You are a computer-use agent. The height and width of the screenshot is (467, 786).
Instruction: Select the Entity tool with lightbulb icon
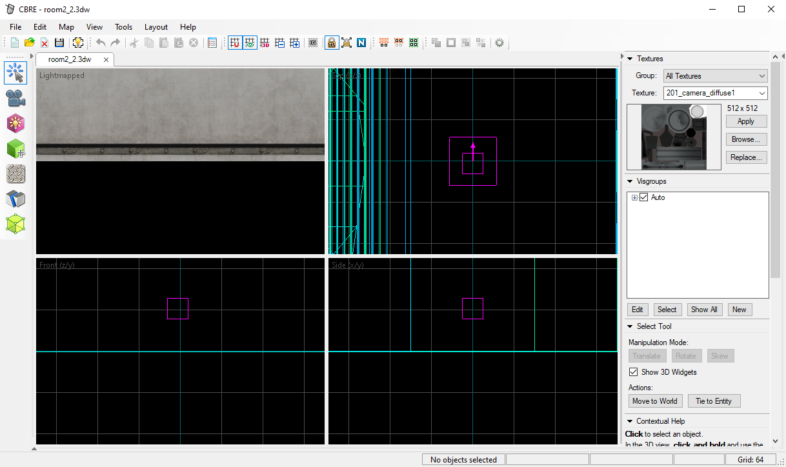click(x=15, y=123)
